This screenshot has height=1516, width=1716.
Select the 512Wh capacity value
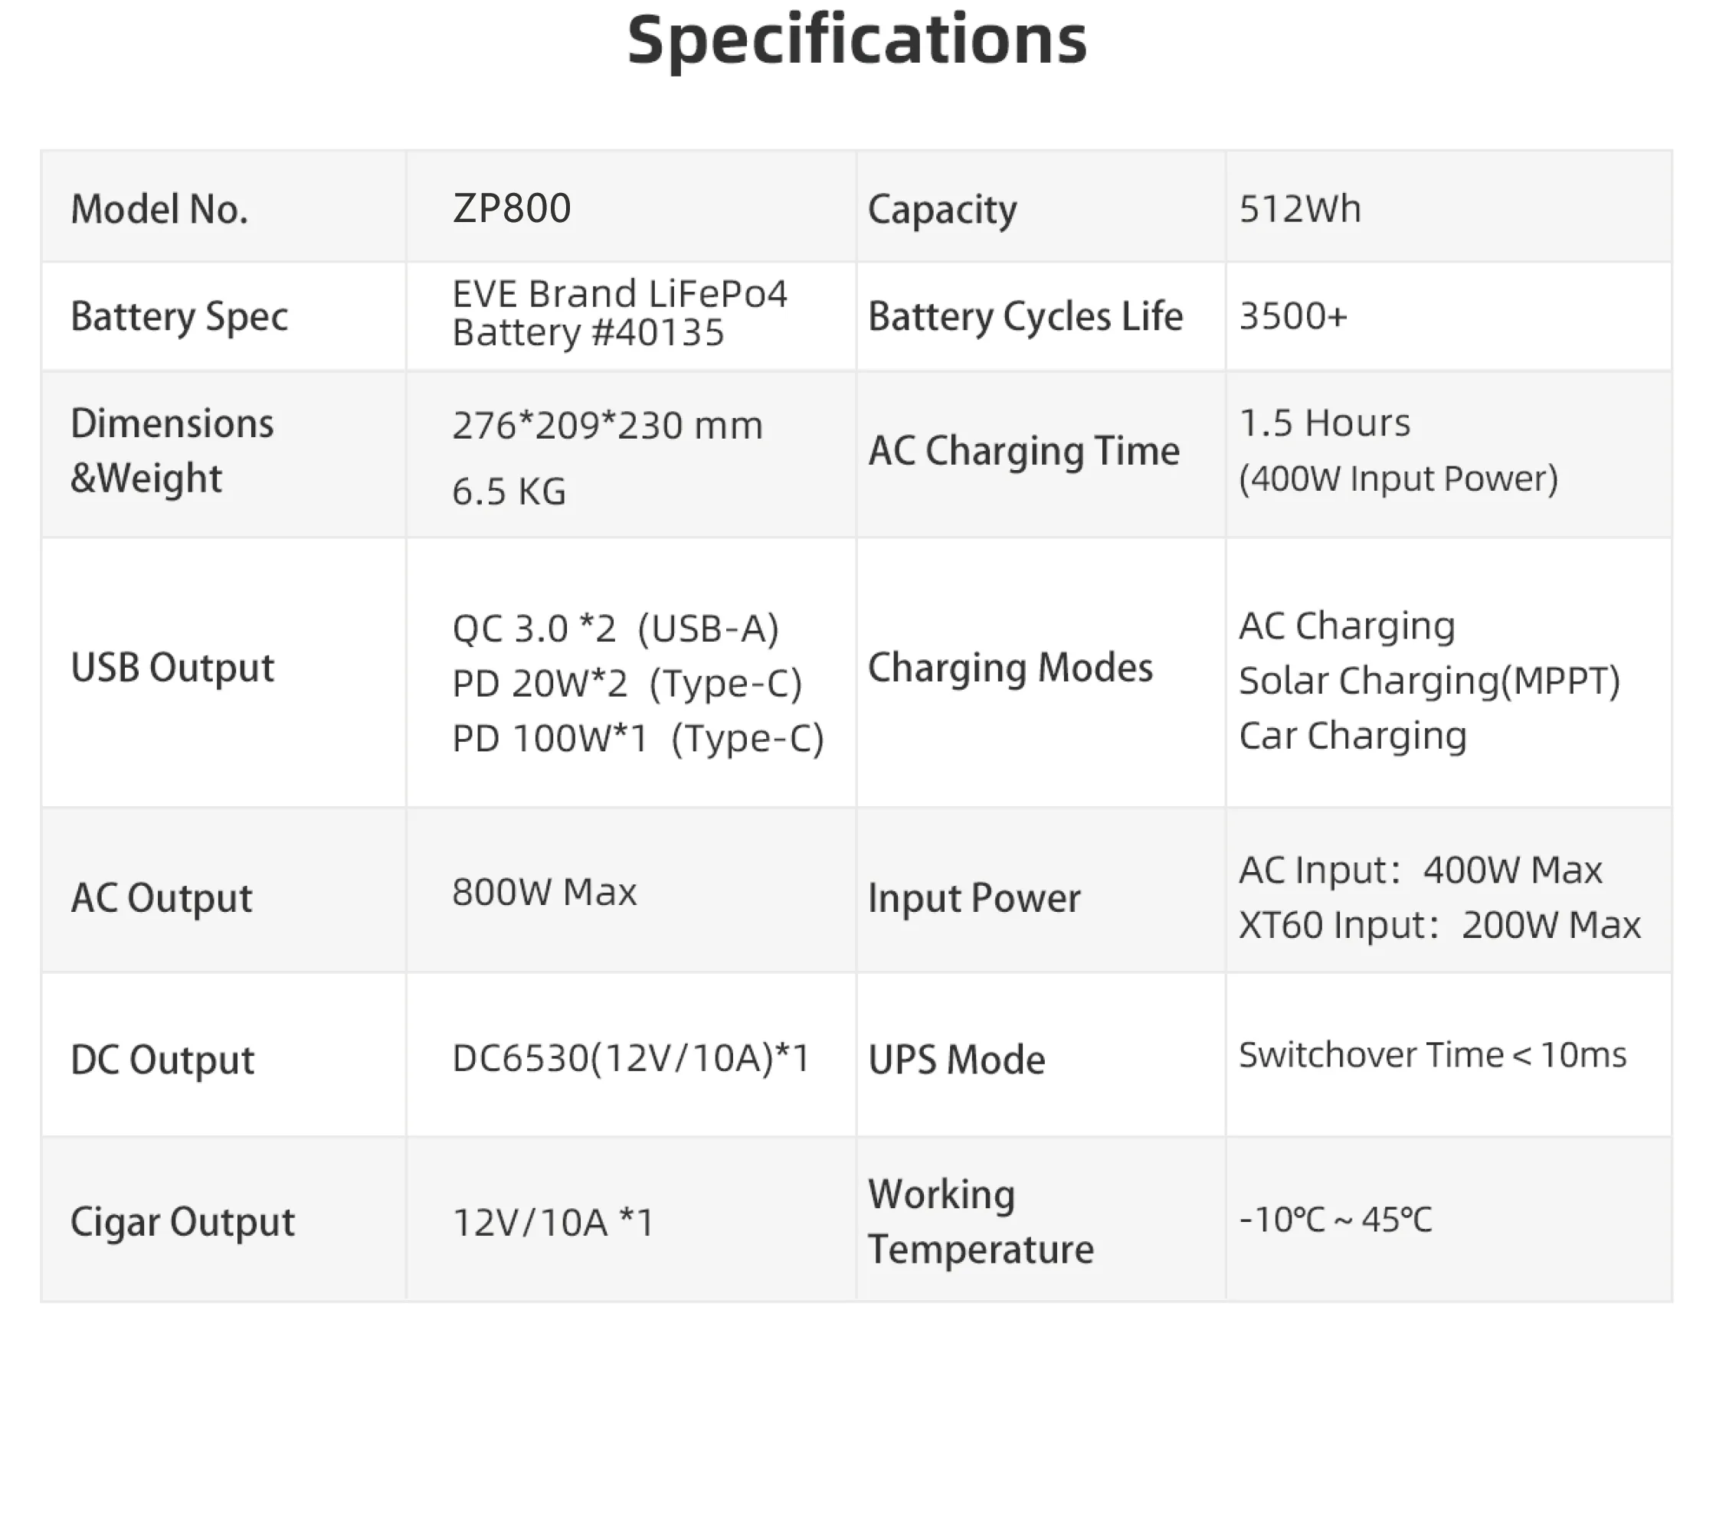[1299, 209]
